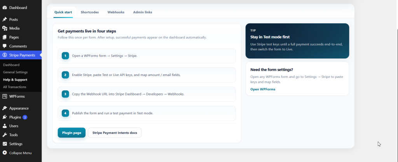Click the Use Stripe test keys description
Screen dimensions: 398x162
pyautogui.click(x=297, y=47)
